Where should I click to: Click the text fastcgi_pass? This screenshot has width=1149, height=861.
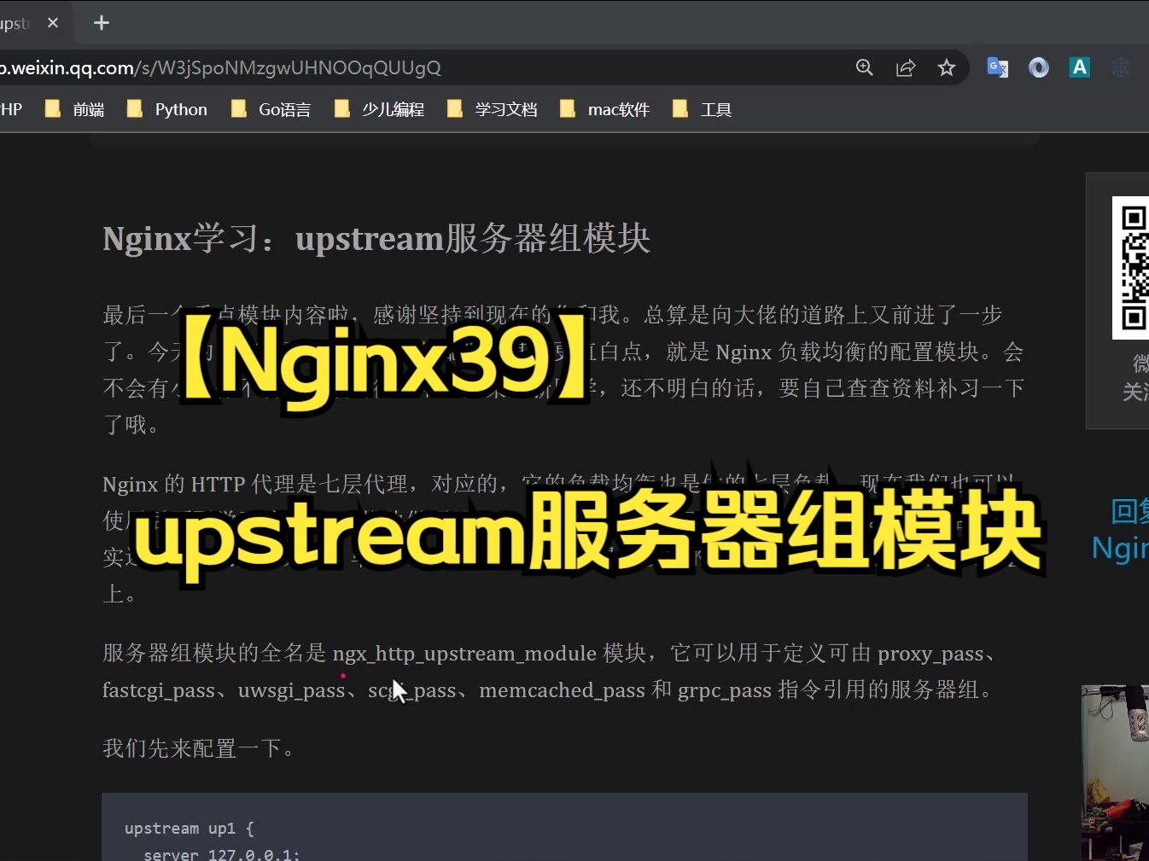159,690
